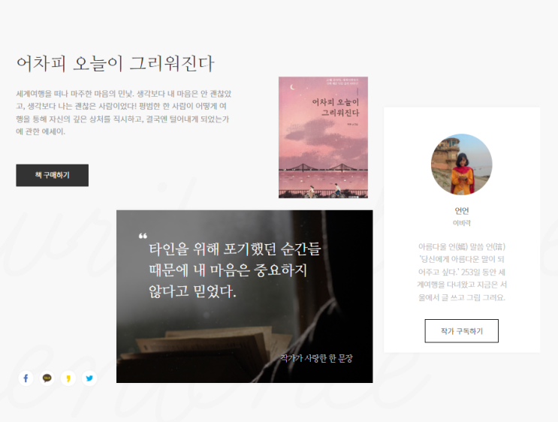Share via the KakaoTalk speech bubble icon
Screen dimensions: 558x422
click(x=47, y=378)
